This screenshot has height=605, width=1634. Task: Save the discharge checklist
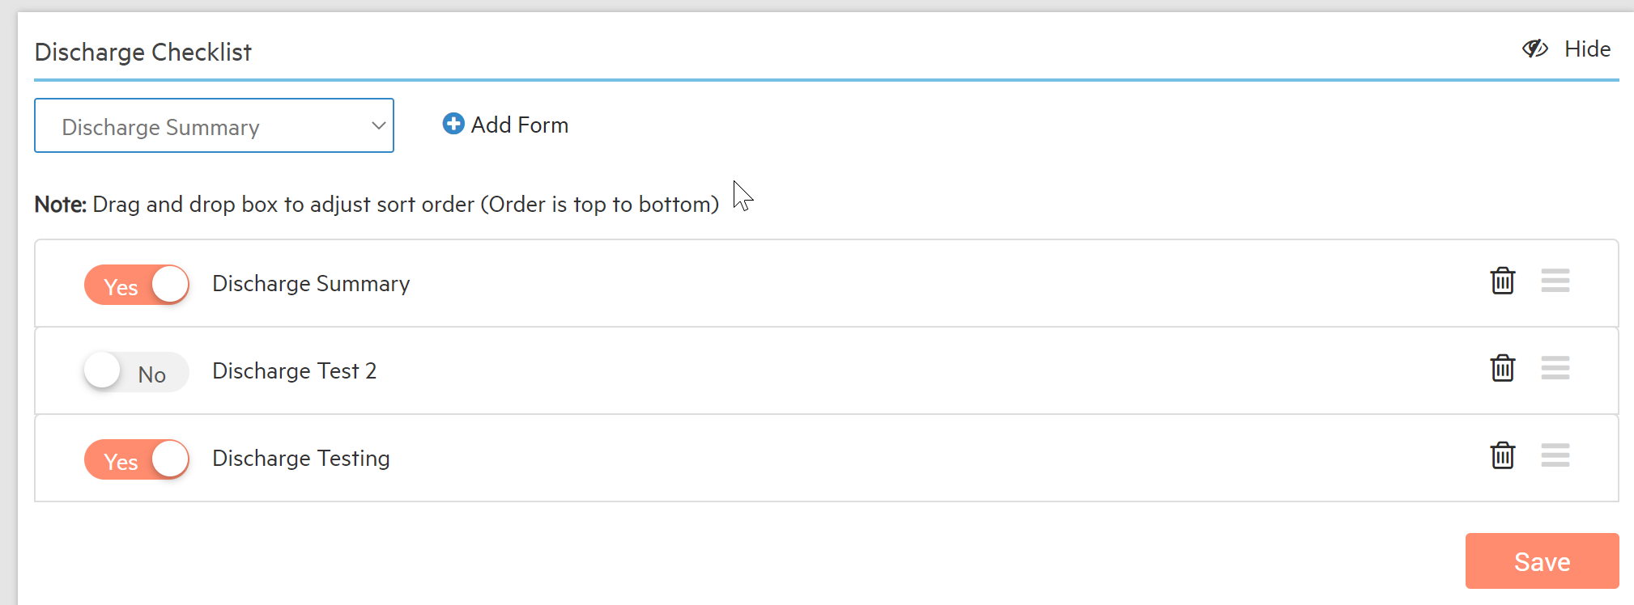point(1542,561)
